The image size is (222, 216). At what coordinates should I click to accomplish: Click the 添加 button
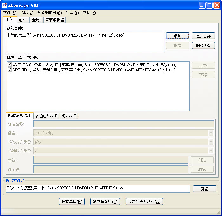[178, 36]
